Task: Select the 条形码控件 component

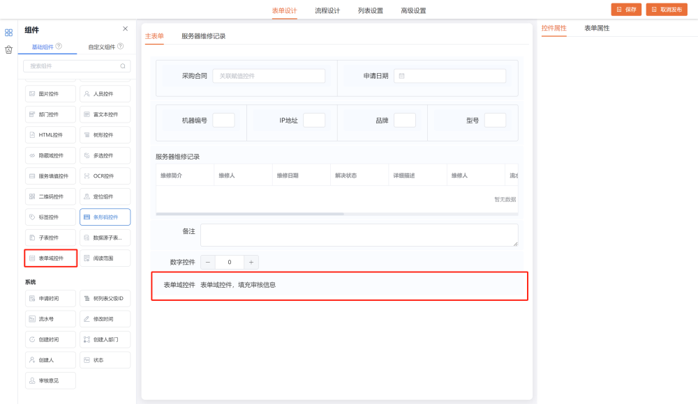Action: point(105,217)
